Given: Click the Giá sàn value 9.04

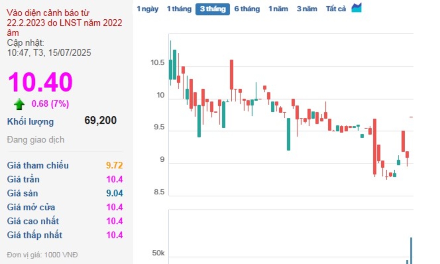Looking at the screenshot, I should coord(114,193).
